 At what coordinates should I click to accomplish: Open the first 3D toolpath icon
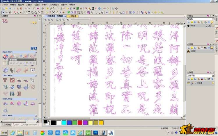pyautogui.click(x=5, y=103)
